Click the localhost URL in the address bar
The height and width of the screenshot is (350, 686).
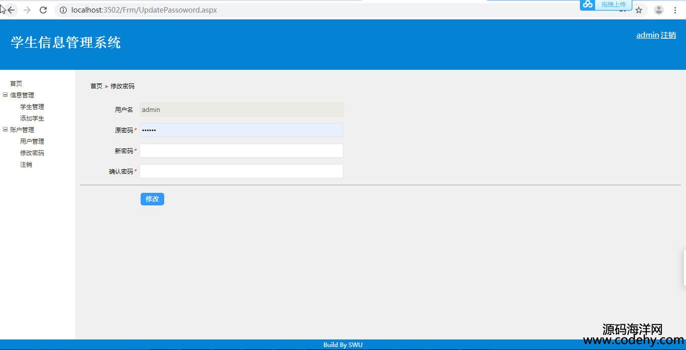tap(144, 10)
